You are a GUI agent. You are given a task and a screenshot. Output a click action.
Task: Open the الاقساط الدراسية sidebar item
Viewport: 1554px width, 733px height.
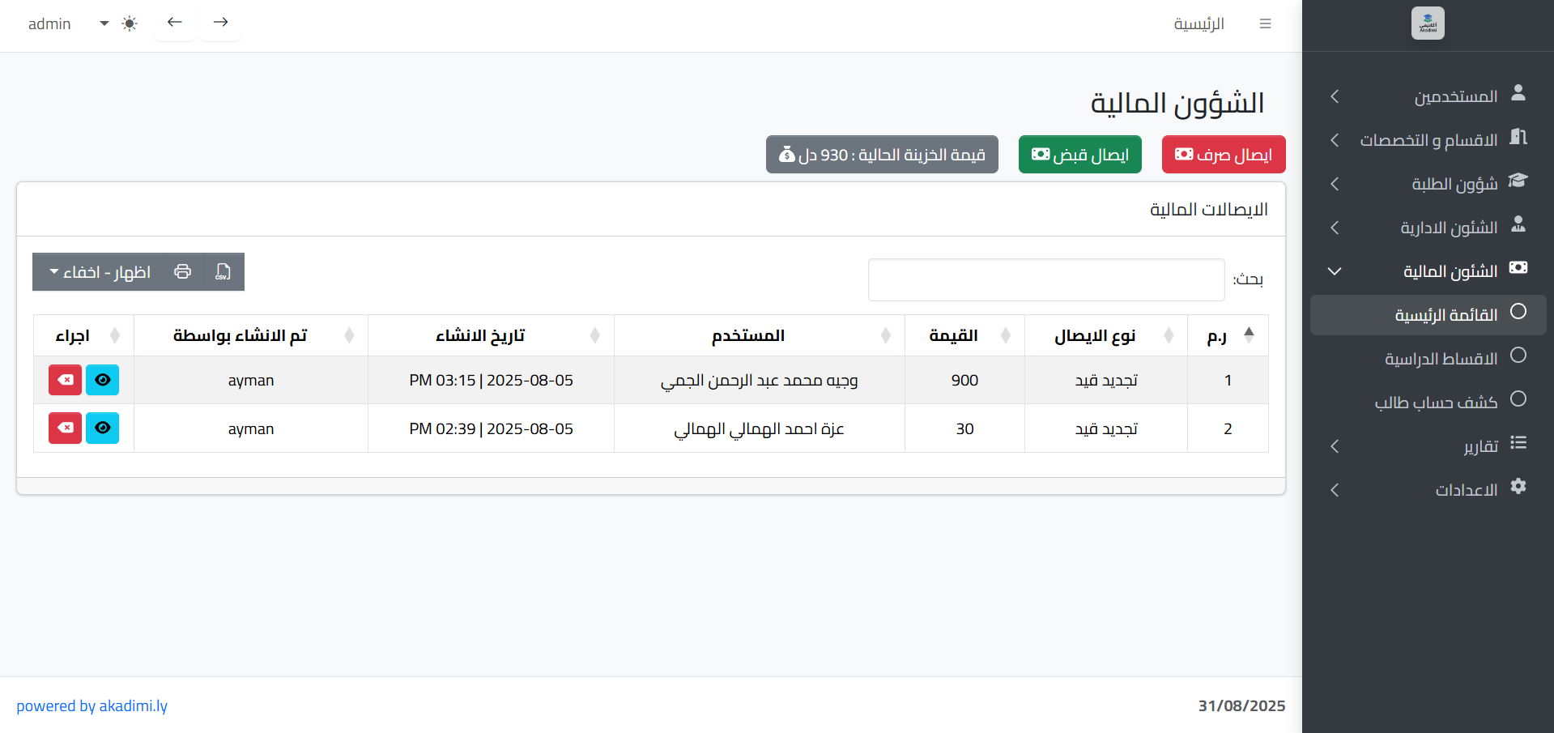coord(1441,359)
